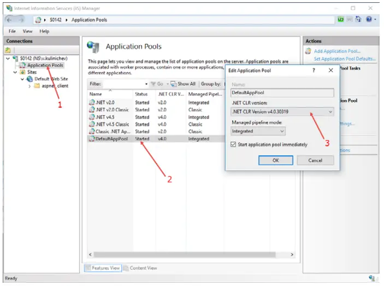Click the Help question mark toolbar icon
Screen dimensions: 384x286
pyautogui.click(x=369, y=19)
